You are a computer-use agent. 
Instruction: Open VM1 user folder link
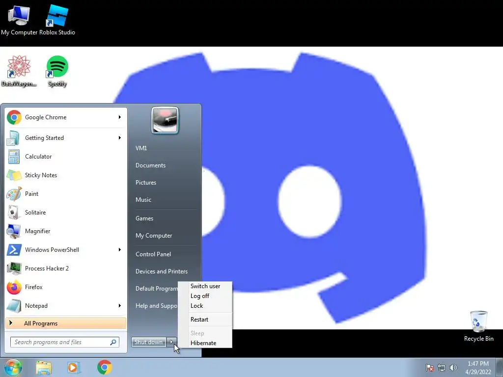[141, 148]
